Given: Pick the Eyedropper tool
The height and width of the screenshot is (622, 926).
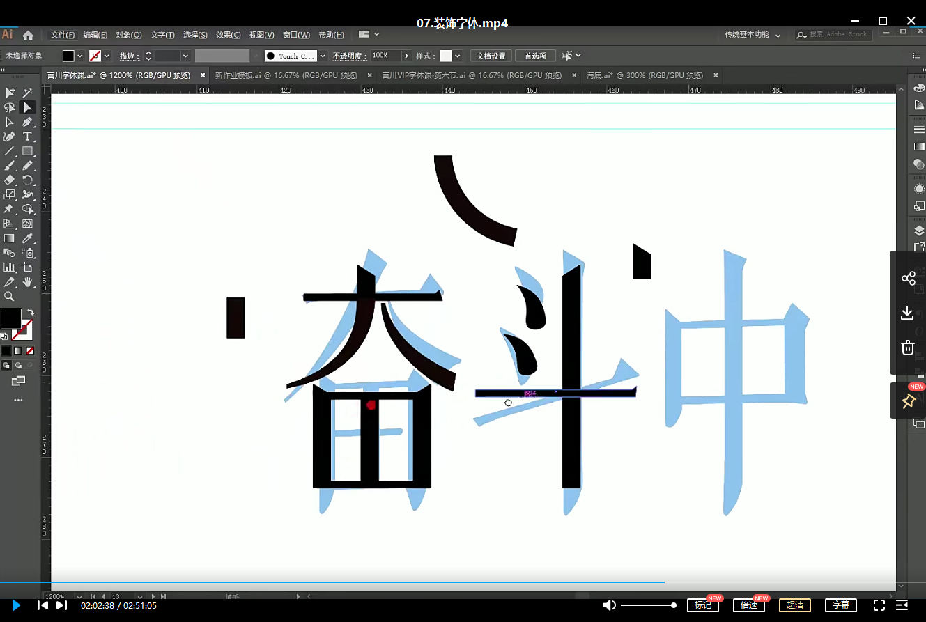Looking at the screenshot, I should click(x=28, y=239).
